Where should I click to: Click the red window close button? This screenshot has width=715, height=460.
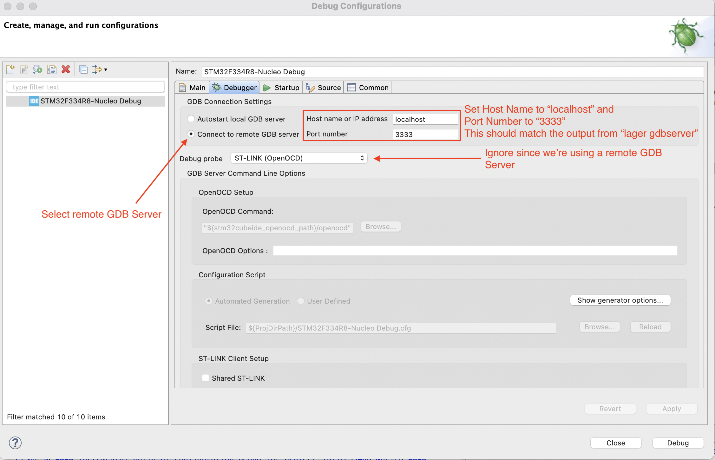[8, 6]
